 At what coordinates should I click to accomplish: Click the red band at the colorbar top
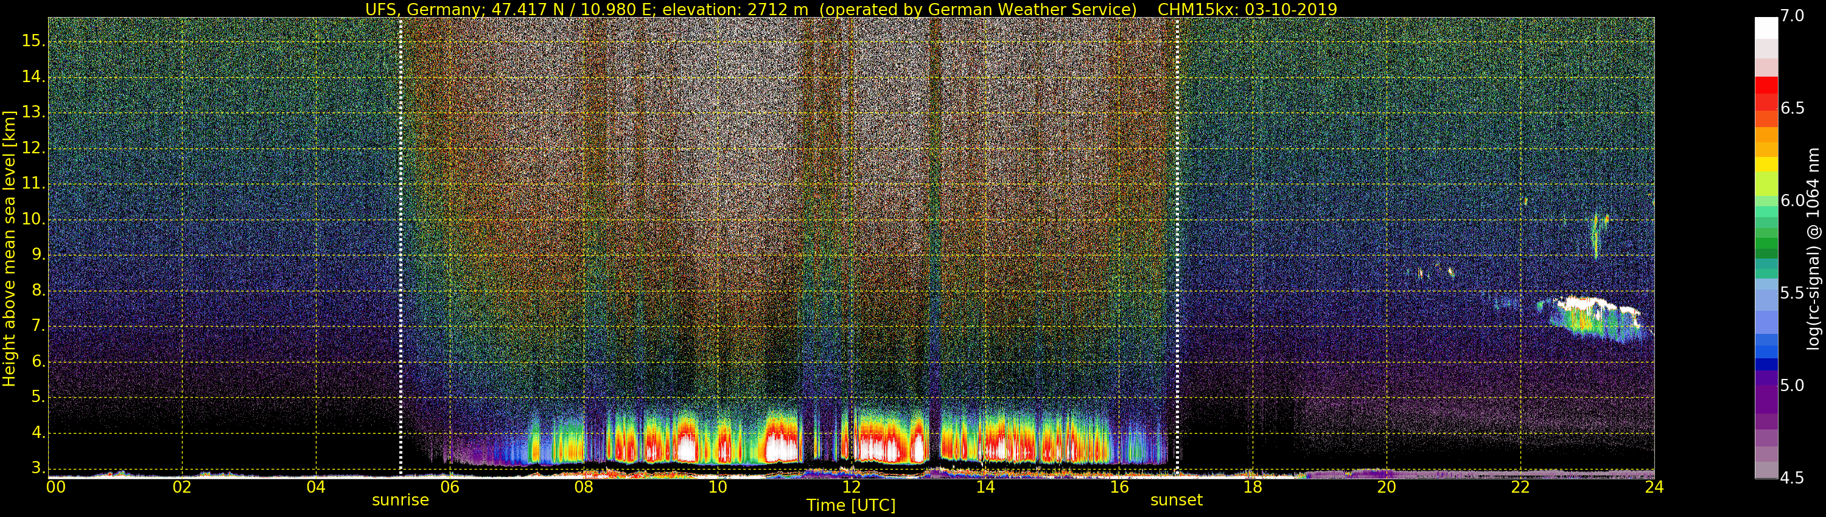point(1766,86)
